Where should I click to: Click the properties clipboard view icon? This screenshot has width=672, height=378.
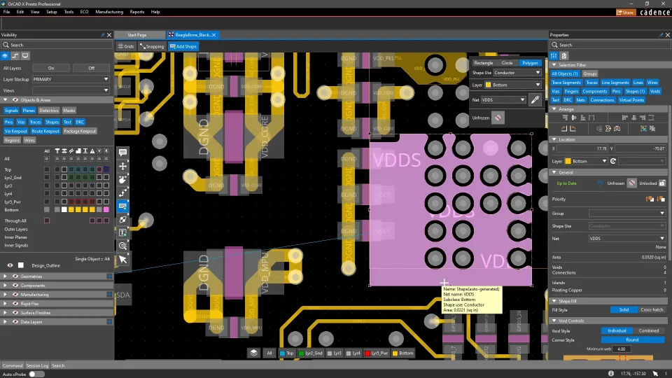pos(564,56)
